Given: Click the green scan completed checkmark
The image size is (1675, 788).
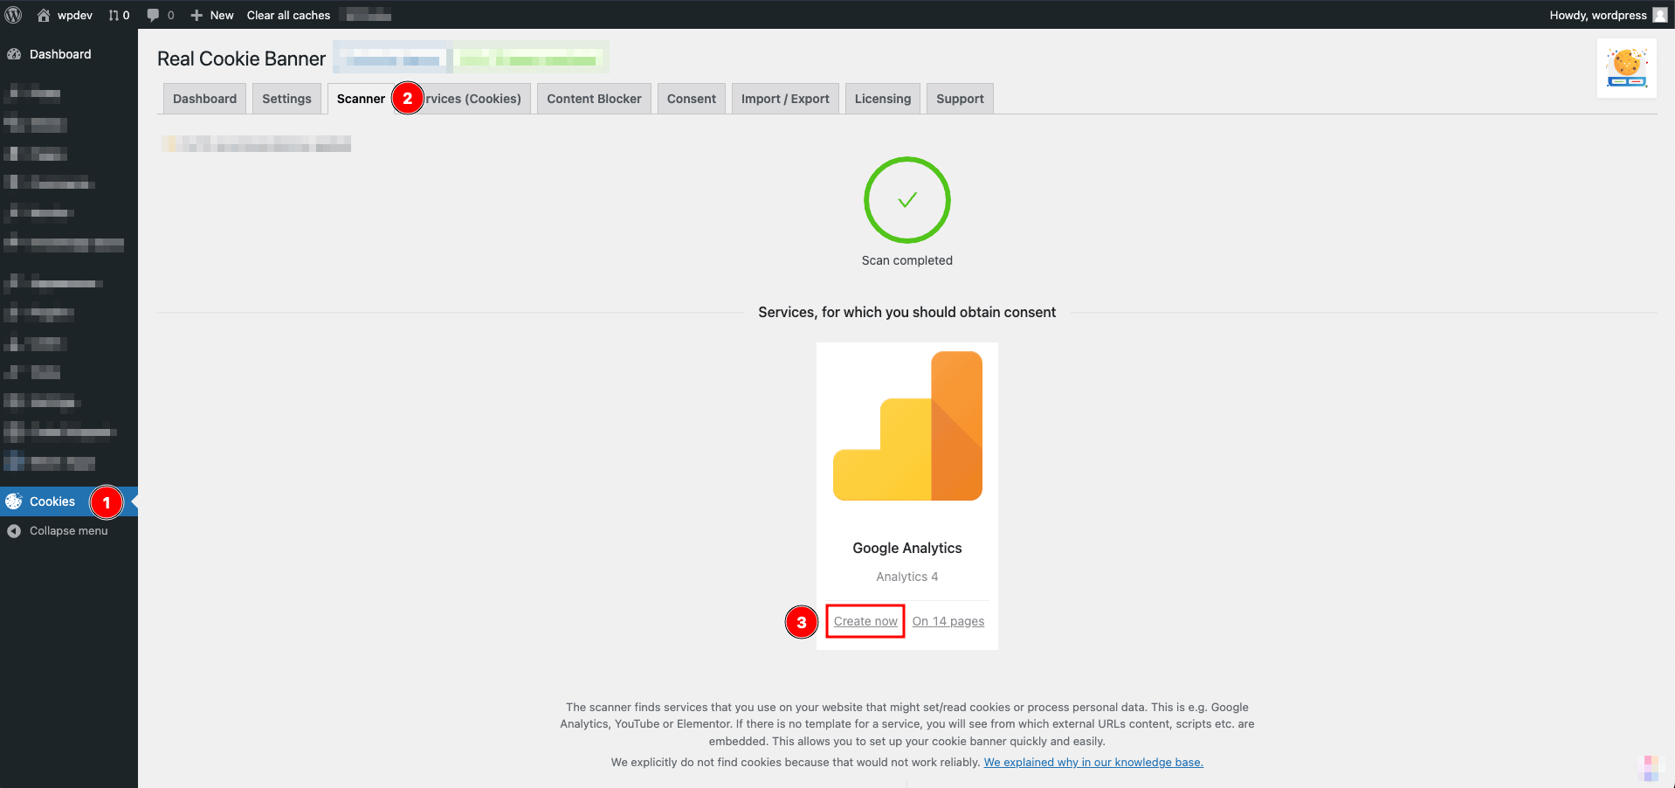Looking at the screenshot, I should tap(906, 200).
